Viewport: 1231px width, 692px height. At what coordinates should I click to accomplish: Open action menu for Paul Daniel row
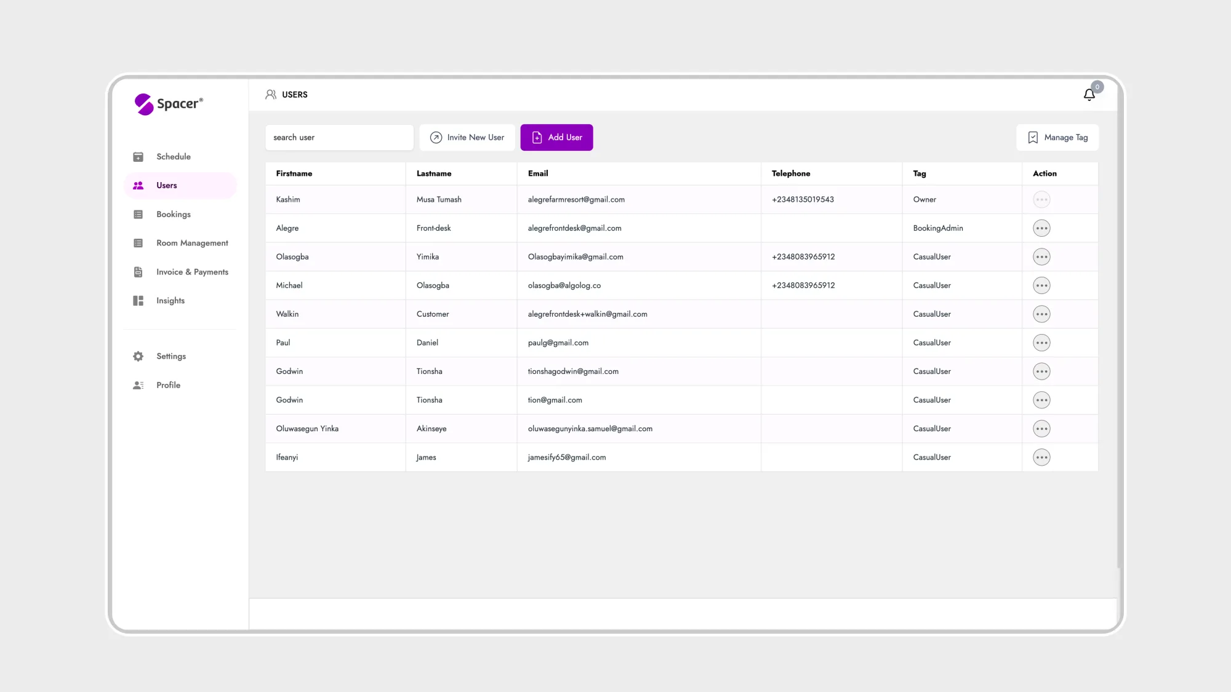pyautogui.click(x=1041, y=343)
